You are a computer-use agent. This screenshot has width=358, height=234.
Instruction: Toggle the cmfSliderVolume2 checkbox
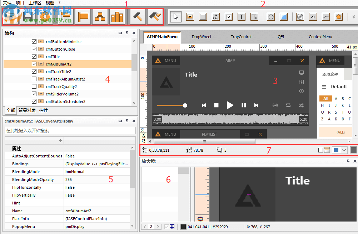coord(34,94)
